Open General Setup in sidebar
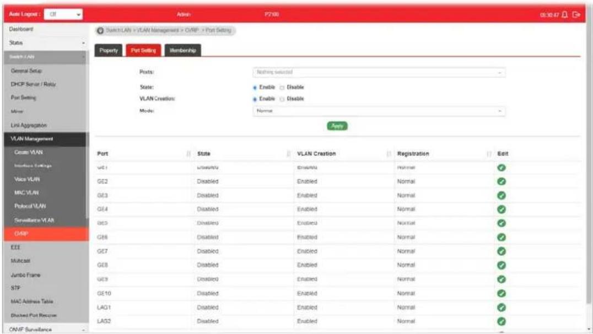The height and width of the screenshot is (334, 593). coord(26,71)
